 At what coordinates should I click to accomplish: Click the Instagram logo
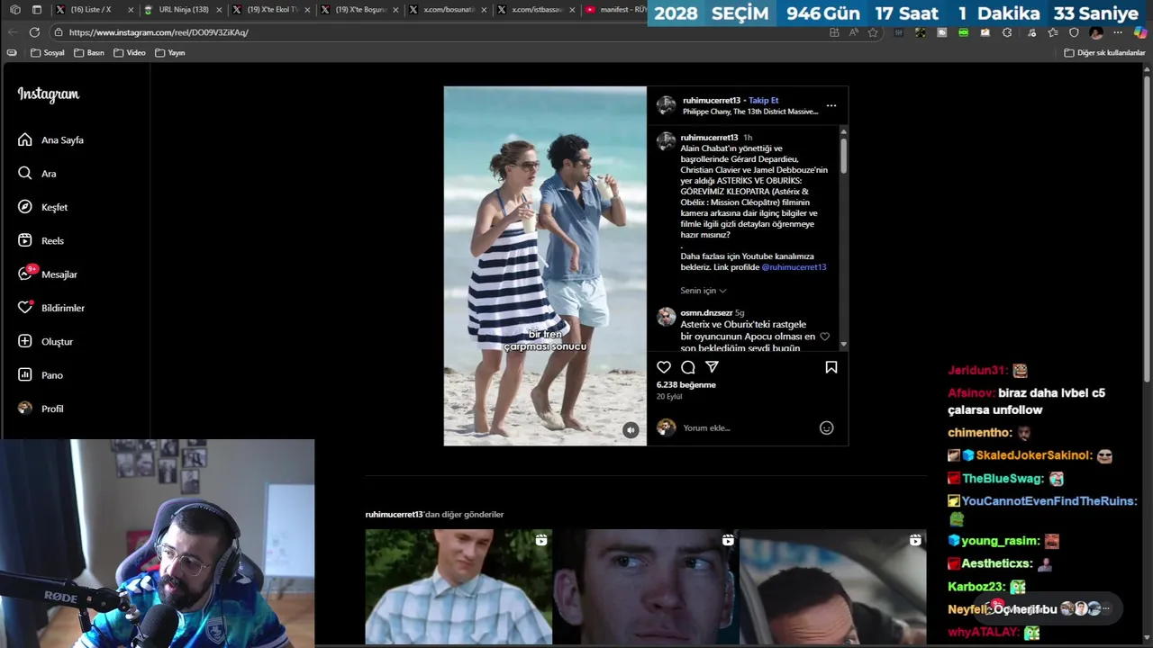49,94
